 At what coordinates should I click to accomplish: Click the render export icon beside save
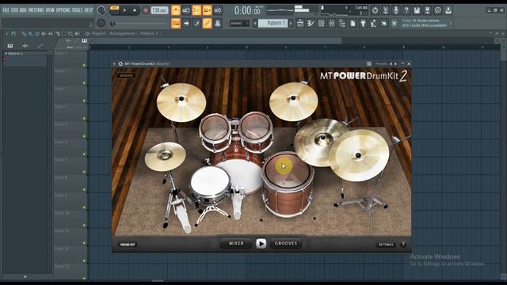[427, 10]
